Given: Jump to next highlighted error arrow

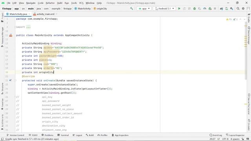Looking at the screenshot, I should pos(244,19).
